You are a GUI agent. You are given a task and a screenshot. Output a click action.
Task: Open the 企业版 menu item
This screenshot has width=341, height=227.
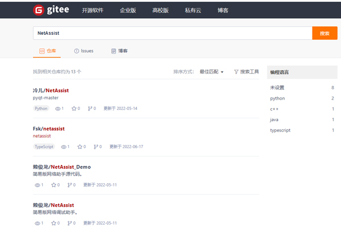tap(128, 10)
